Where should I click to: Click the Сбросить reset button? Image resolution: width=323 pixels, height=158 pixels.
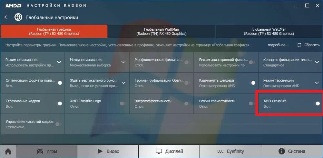pyautogui.click(x=308, y=45)
